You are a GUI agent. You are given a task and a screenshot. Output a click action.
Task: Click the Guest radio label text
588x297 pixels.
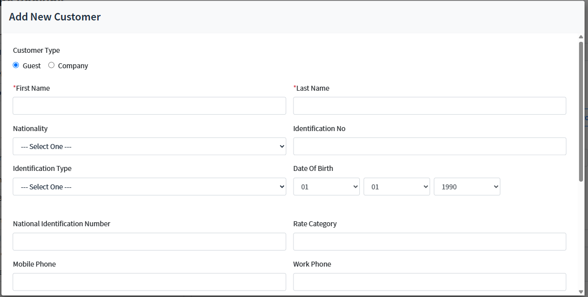(x=32, y=66)
